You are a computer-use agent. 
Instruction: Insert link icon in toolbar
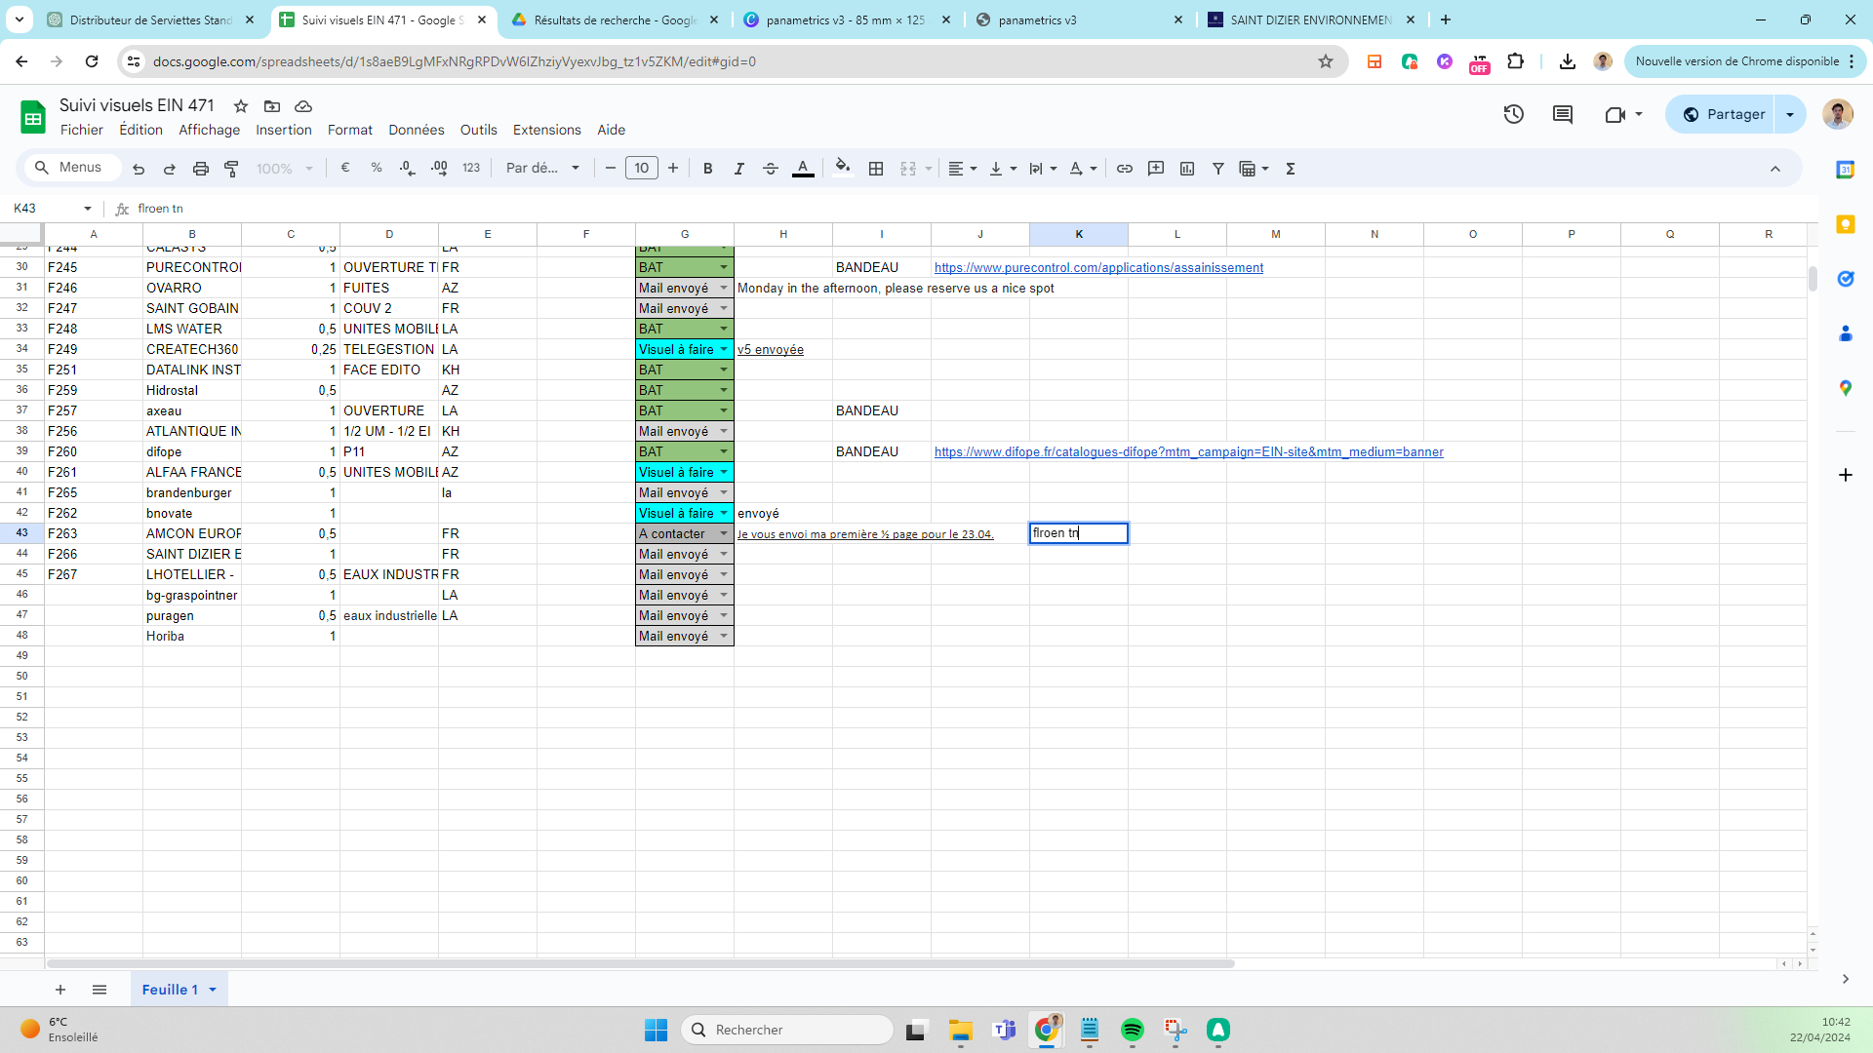[1125, 169]
